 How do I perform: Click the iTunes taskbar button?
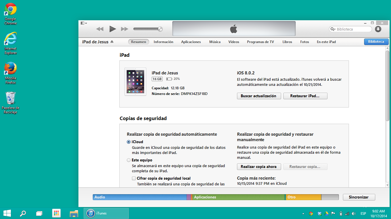point(106,213)
